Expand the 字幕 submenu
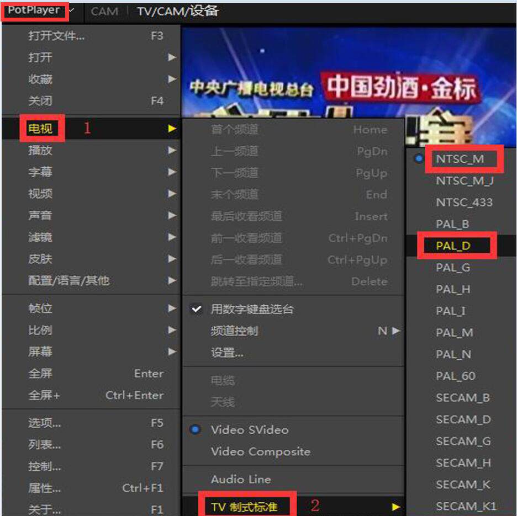Image resolution: width=517 pixels, height=516 pixels. (91, 172)
